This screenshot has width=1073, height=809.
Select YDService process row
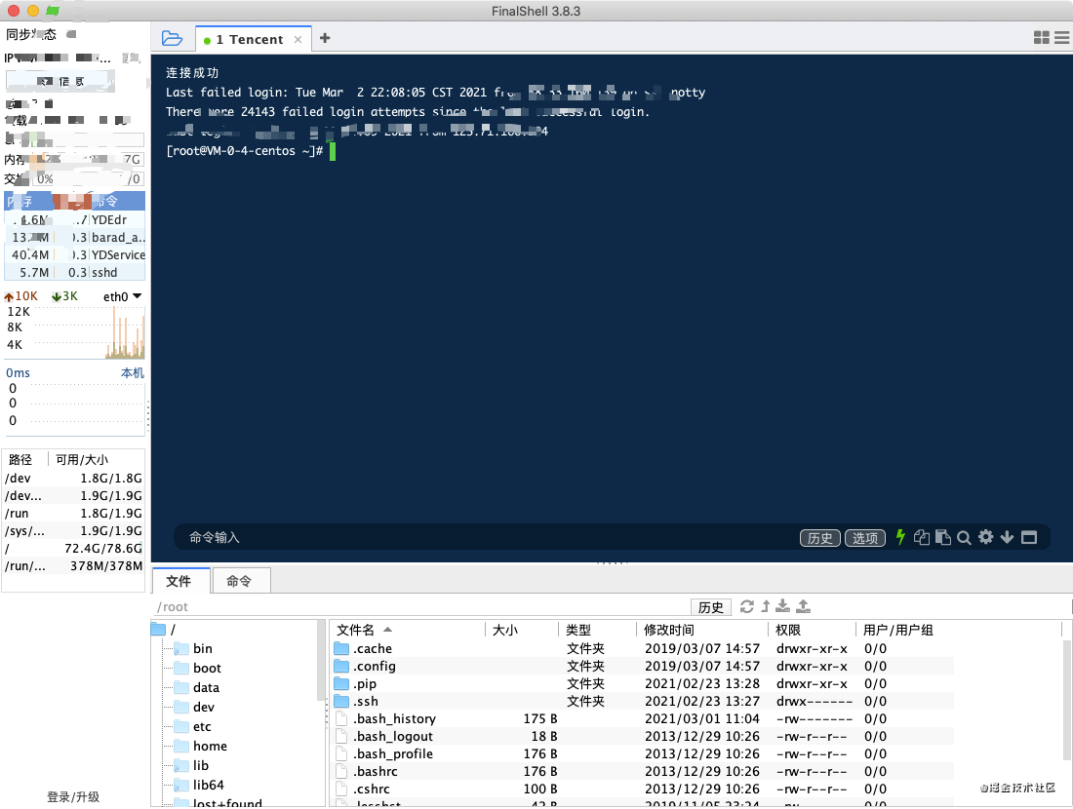click(x=74, y=255)
